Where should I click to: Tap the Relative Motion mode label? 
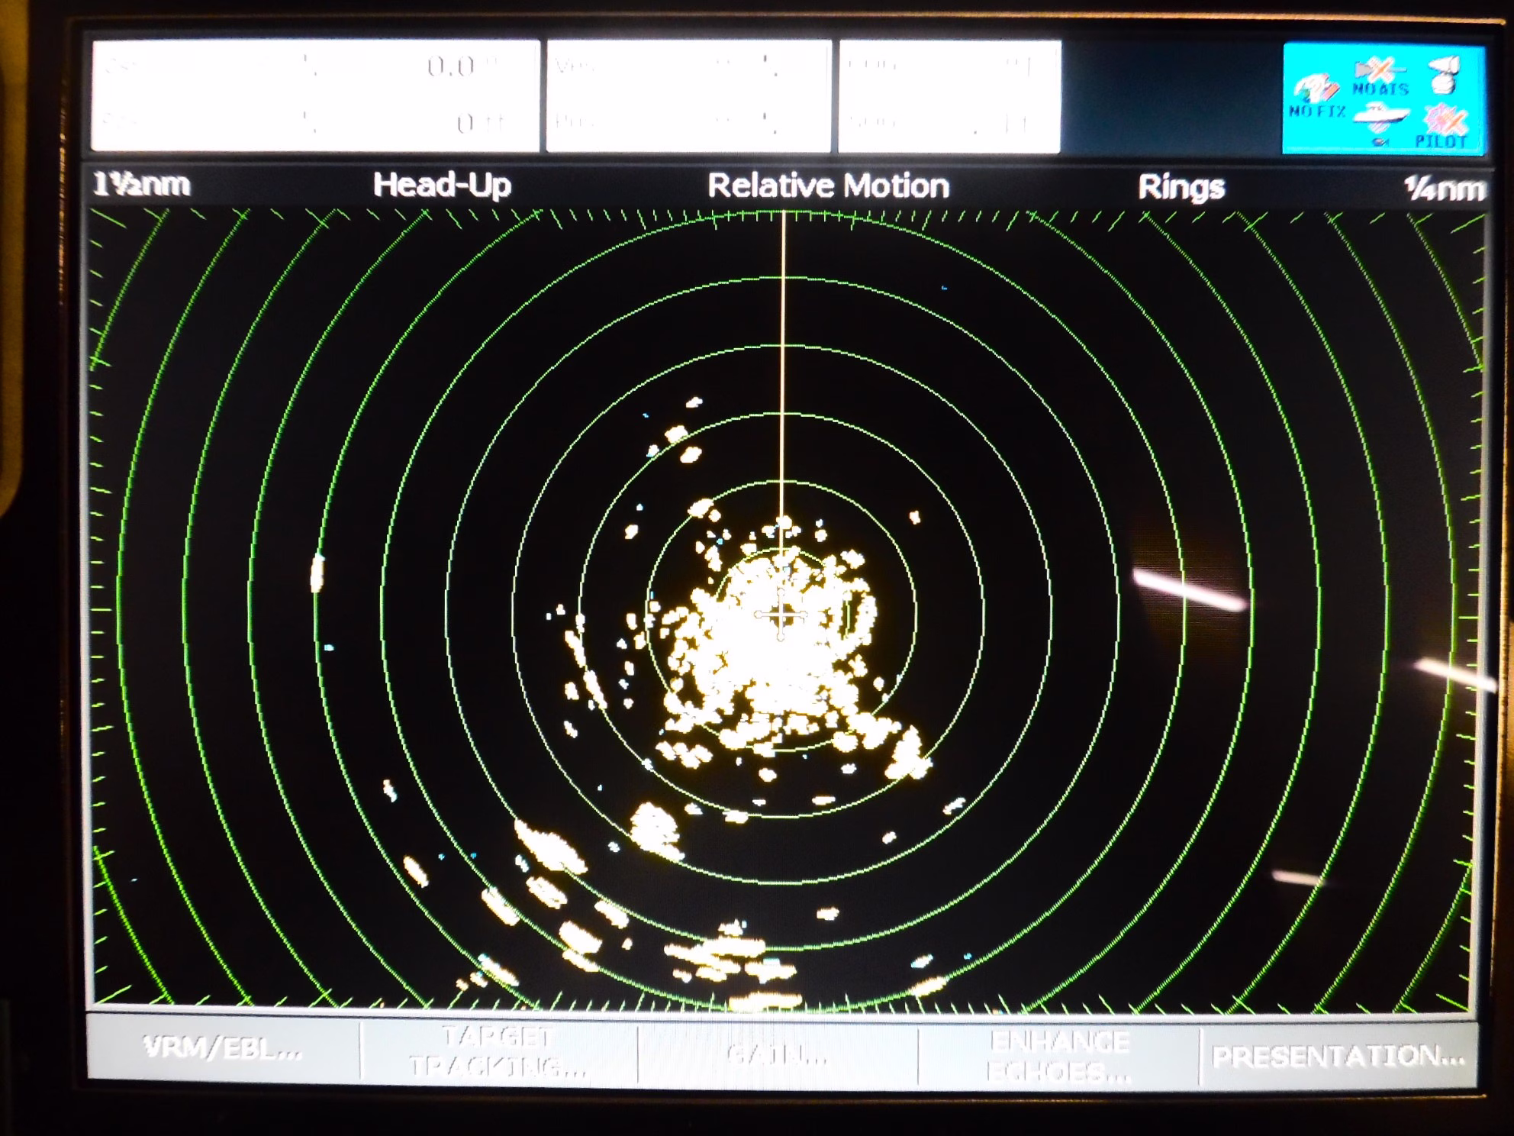(828, 187)
